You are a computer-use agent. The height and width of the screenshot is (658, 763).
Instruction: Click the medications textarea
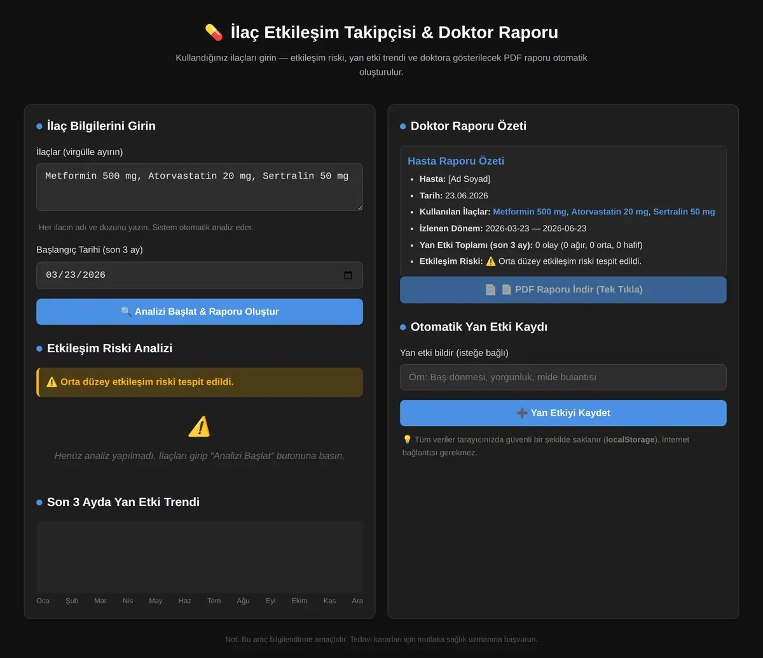(x=200, y=187)
